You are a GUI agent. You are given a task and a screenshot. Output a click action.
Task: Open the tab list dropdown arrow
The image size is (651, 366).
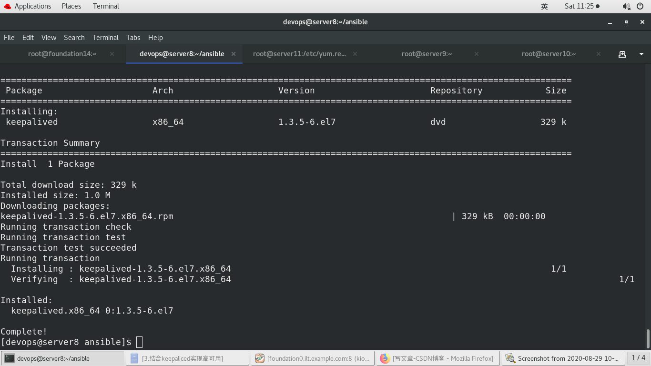point(641,54)
